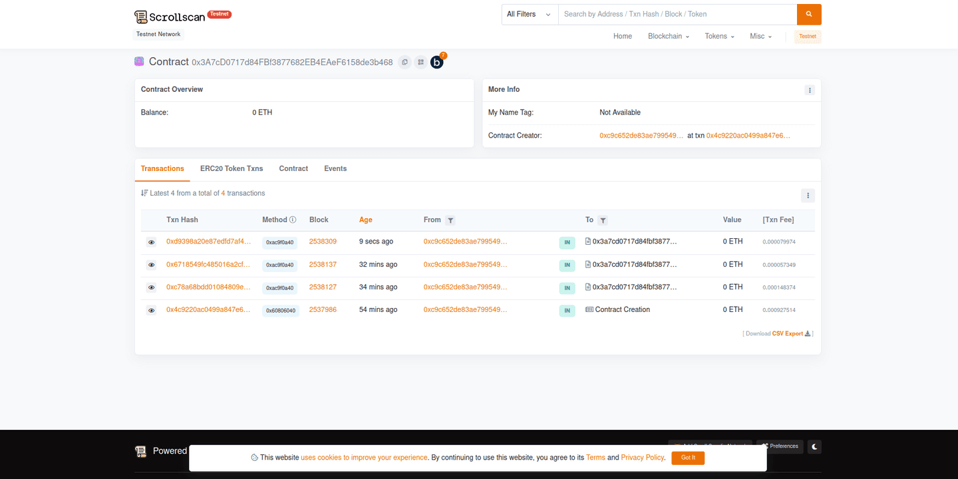Open block 2537986
958x479 pixels.
[323, 309]
